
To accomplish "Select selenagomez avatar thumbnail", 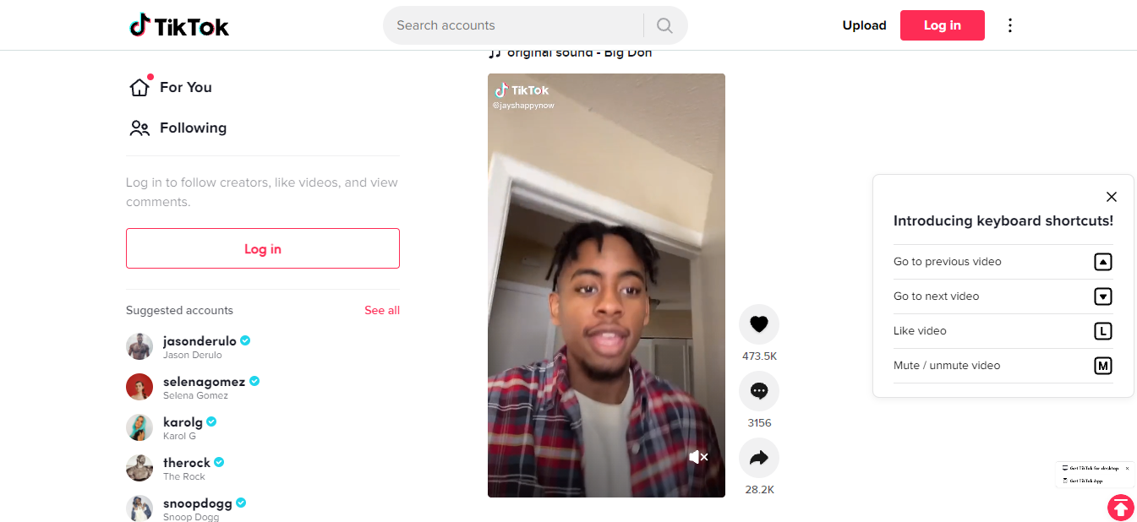I will click(139, 387).
